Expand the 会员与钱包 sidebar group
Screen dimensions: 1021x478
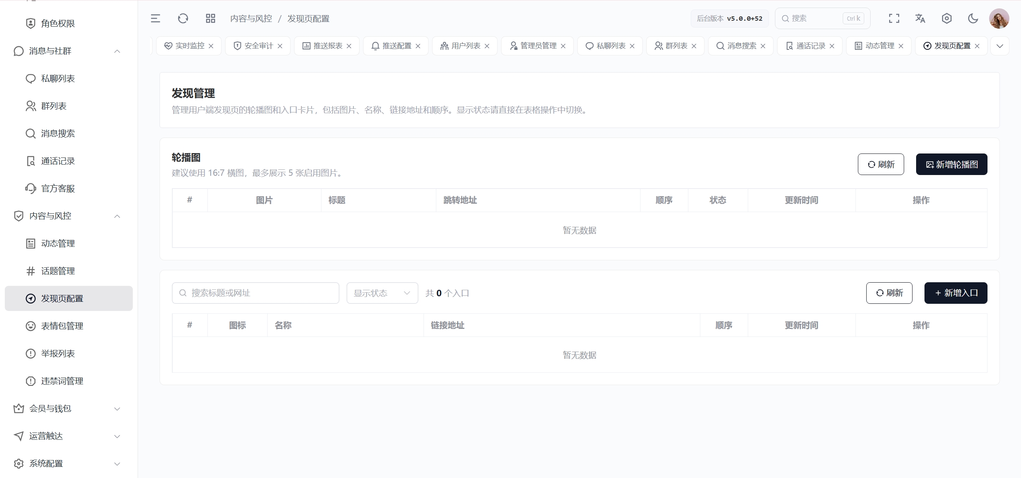[x=69, y=409]
